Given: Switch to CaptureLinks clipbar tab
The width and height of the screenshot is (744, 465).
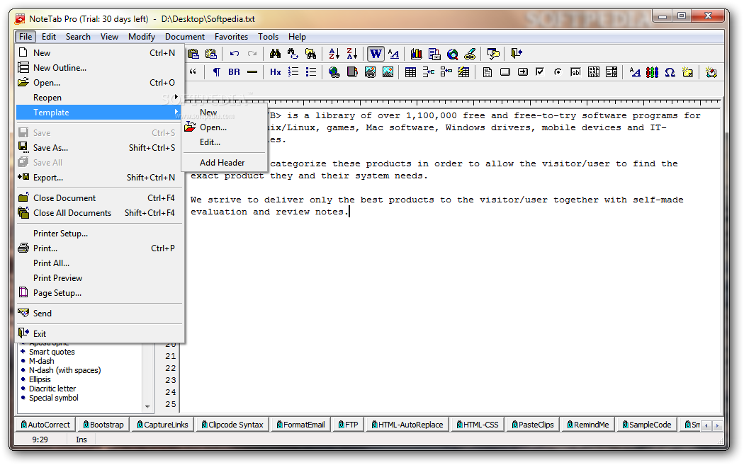Looking at the screenshot, I should (x=162, y=425).
